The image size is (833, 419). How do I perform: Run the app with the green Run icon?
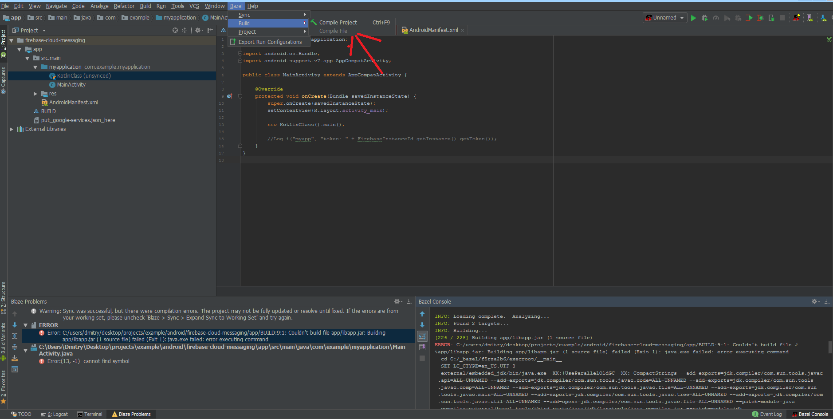click(x=694, y=18)
